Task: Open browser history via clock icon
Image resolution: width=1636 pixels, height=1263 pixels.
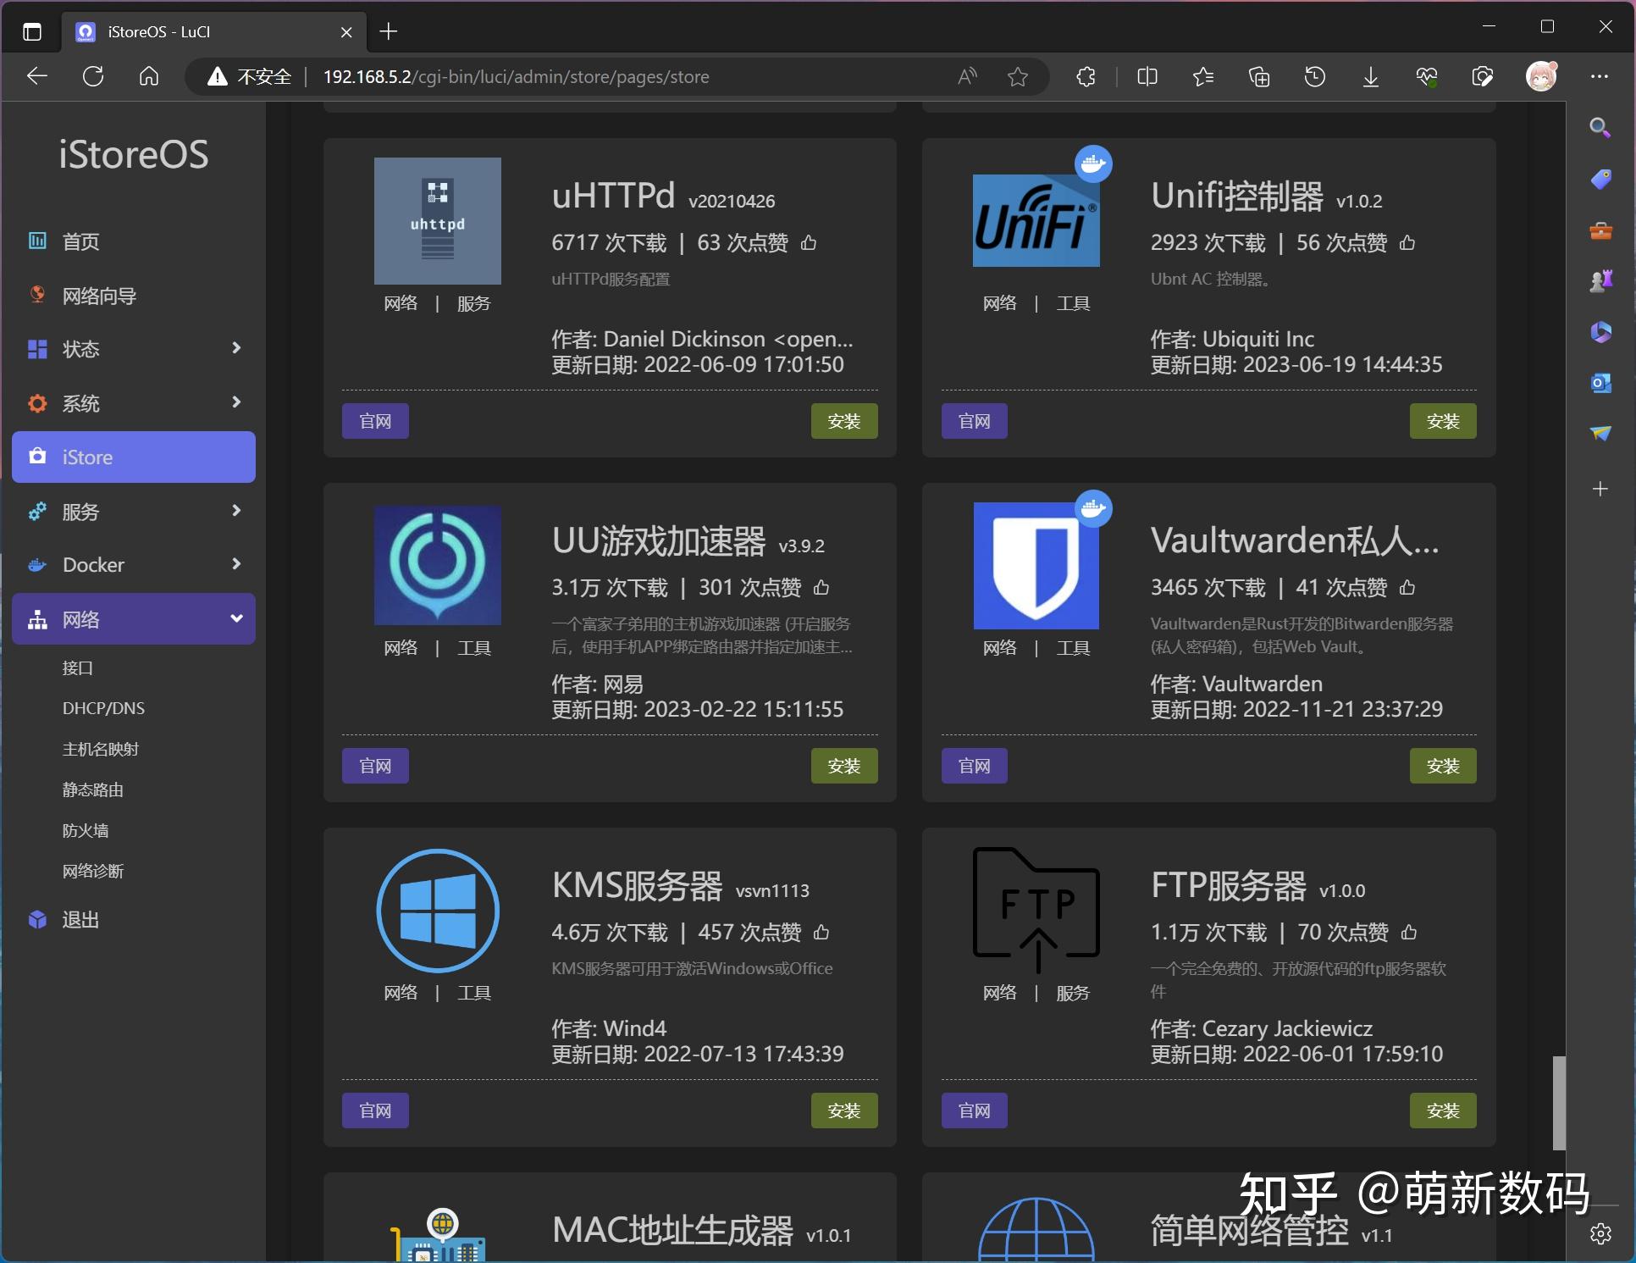Action: pyautogui.click(x=1314, y=76)
